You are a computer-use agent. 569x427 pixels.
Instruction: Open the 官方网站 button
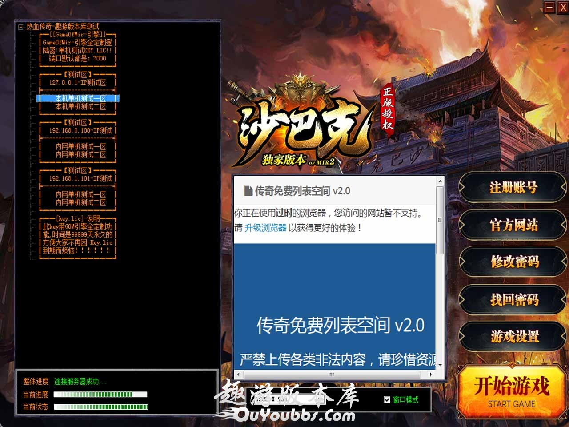pyautogui.click(x=513, y=226)
